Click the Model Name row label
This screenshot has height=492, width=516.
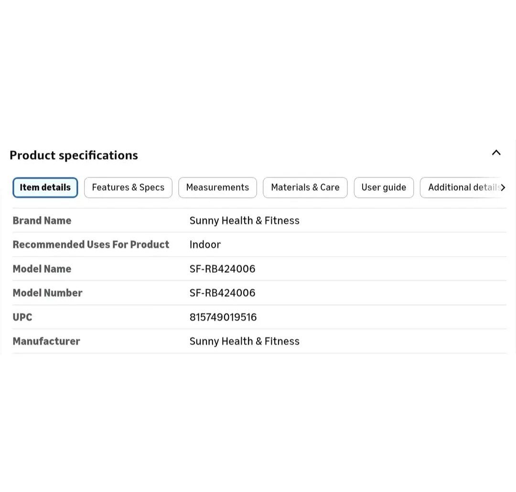point(42,268)
